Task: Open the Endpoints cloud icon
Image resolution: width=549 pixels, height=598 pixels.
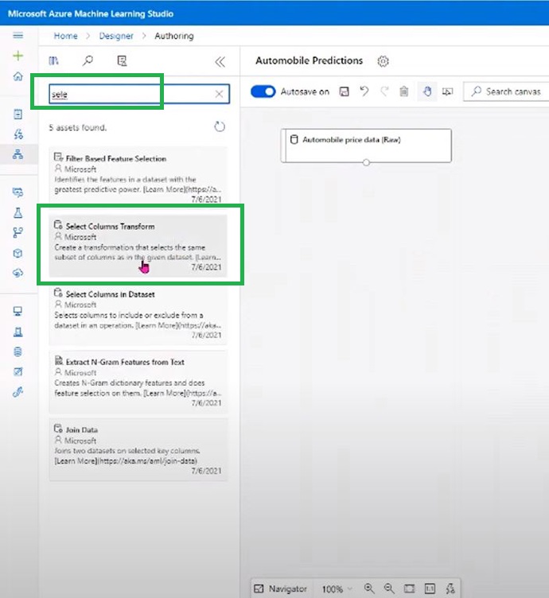Action: click(x=18, y=273)
